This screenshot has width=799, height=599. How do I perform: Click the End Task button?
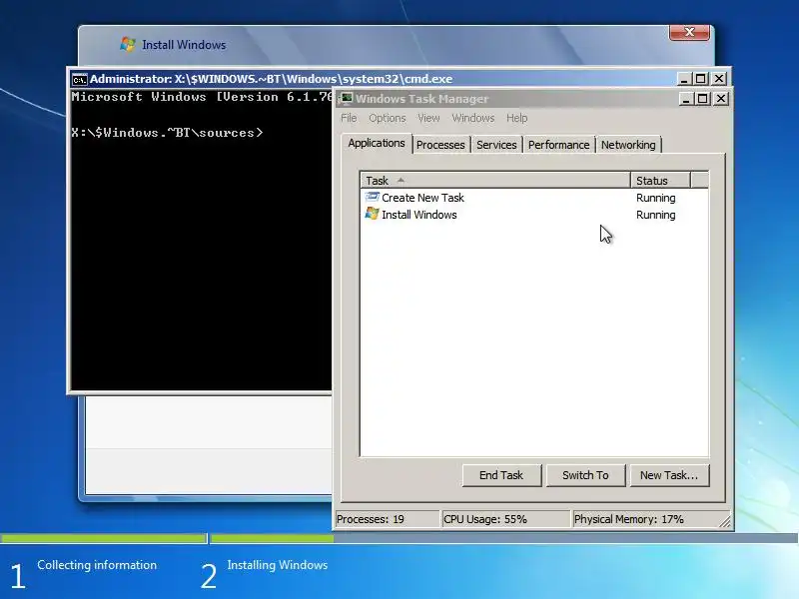(501, 475)
